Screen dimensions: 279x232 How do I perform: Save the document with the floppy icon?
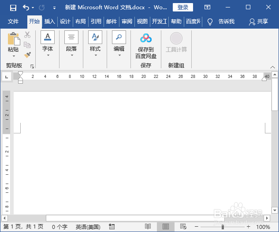(x=13, y=7)
